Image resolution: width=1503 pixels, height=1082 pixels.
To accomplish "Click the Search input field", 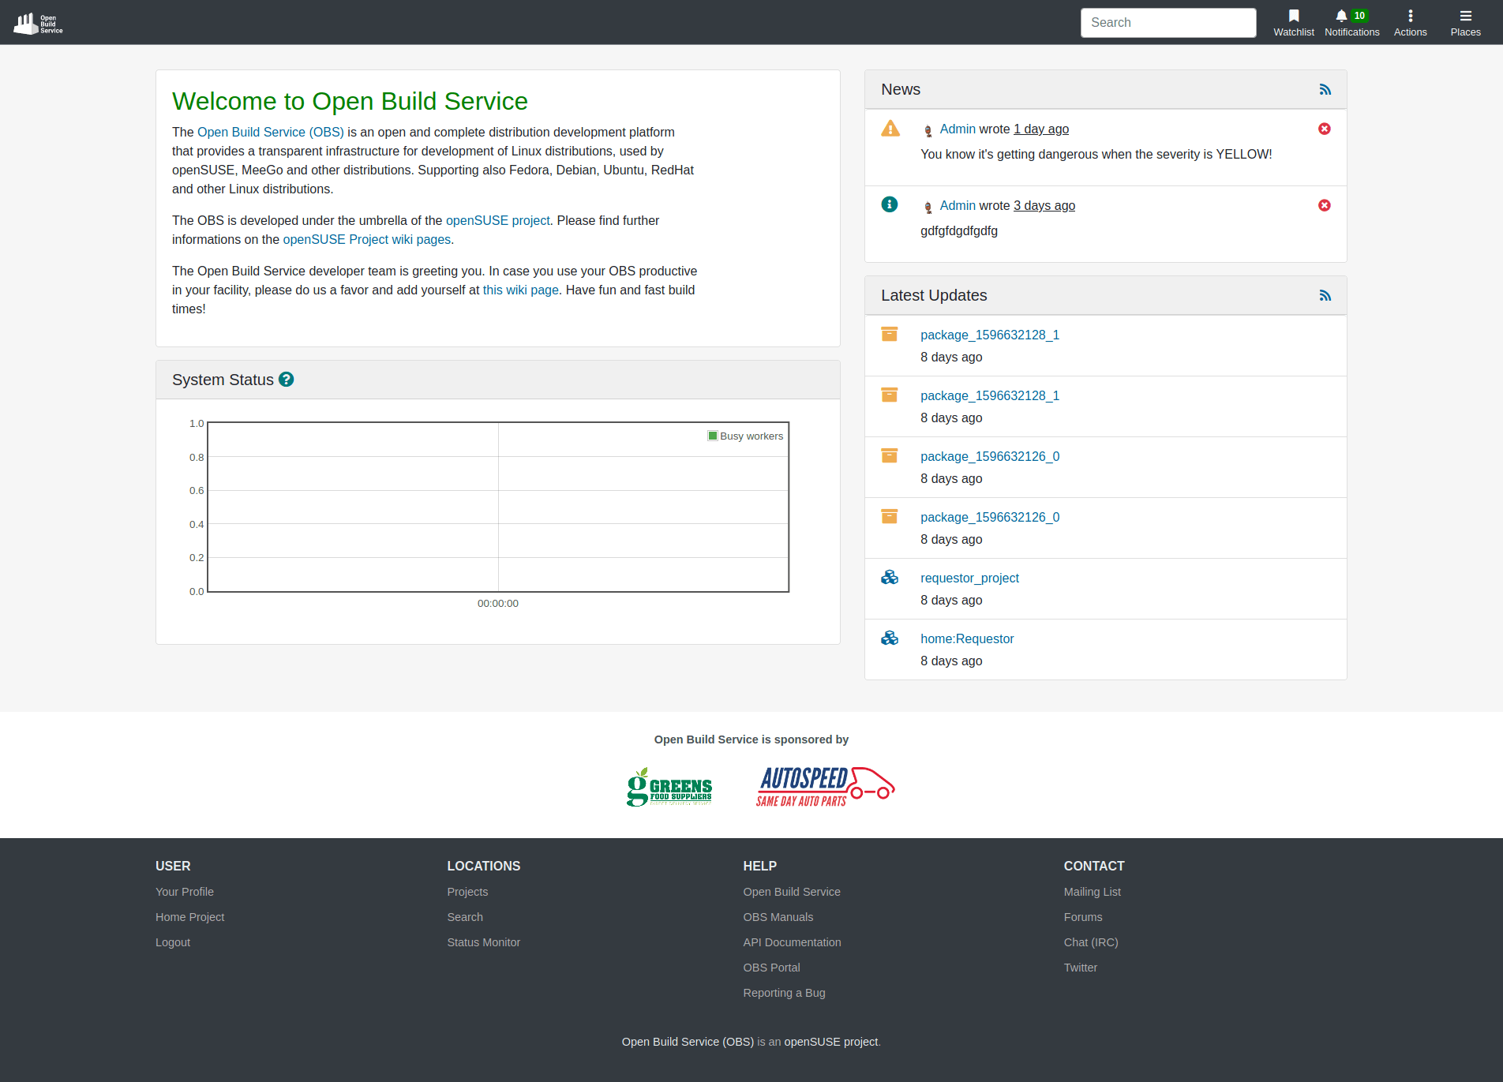I will tap(1168, 22).
